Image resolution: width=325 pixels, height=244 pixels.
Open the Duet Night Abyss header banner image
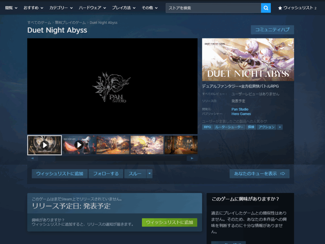[248, 60]
